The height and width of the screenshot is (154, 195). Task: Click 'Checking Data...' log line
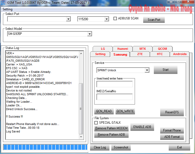coord(16,98)
